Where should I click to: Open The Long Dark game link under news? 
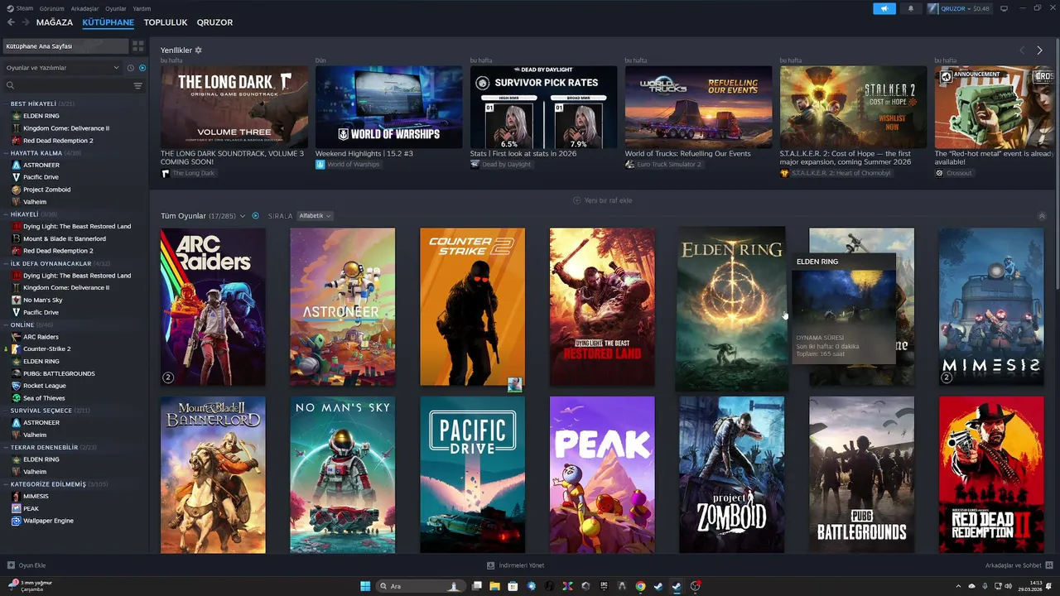tap(188, 173)
